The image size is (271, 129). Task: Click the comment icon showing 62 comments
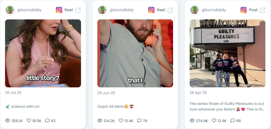pyautogui.click(x=47, y=121)
